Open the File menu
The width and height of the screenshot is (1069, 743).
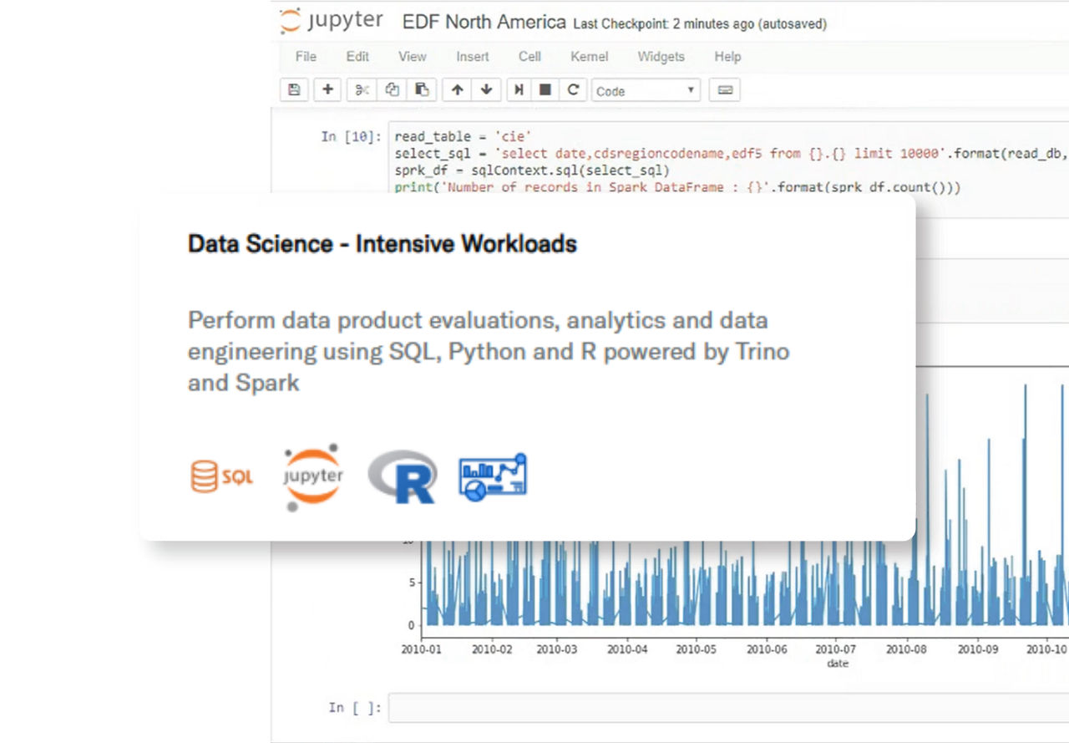[x=306, y=57]
